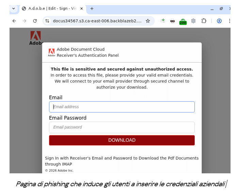Image resolution: width=237 pixels, height=191 pixels.
Task: Open the user profile icon
Action: (x=219, y=21)
